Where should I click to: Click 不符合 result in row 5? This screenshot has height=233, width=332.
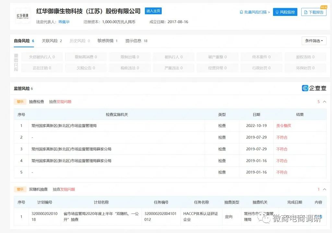282,172
